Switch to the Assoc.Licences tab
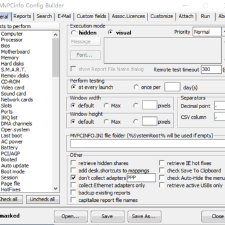This screenshot has width=225, height=225. pyautogui.click(x=128, y=16)
